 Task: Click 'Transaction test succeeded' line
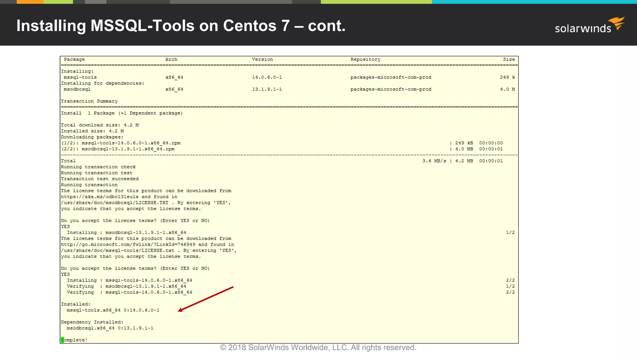click(x=100, y=179)
